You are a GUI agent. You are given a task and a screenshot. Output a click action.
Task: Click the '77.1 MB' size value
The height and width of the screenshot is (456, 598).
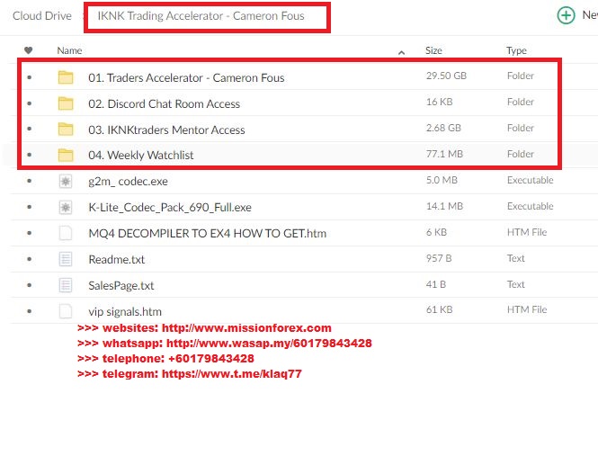click(445, 154)
